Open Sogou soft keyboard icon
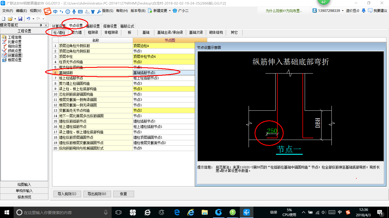Viewport: 389px width, 218px height. point(80,12)
